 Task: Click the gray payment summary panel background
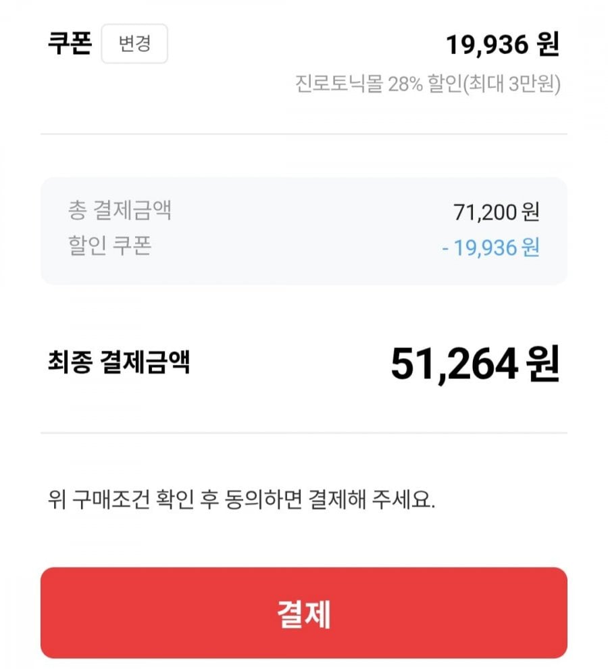(304, 270)
